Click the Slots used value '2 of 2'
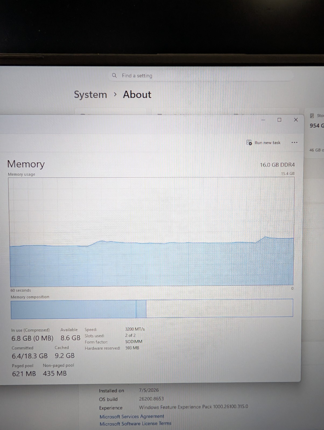The height and width of the screenshot is (430, 324). 130,335
